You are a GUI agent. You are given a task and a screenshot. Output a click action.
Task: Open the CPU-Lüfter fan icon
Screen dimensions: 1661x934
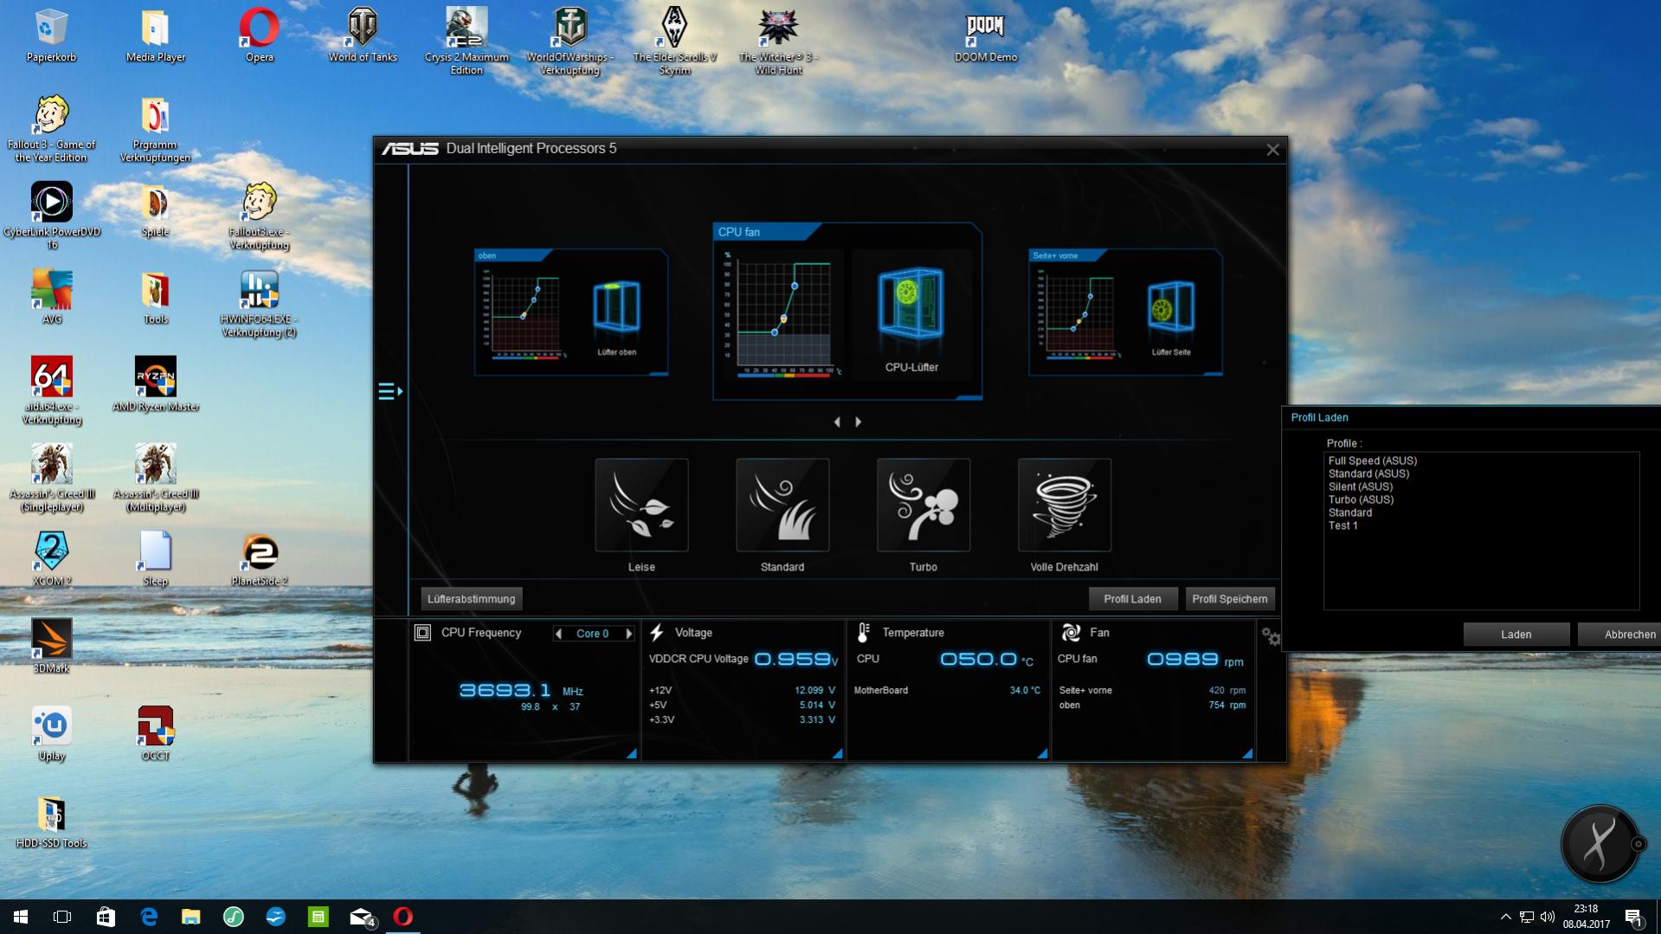coord(911,304)
